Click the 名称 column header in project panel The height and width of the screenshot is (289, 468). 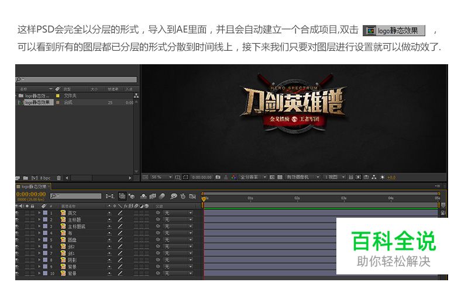24,89
